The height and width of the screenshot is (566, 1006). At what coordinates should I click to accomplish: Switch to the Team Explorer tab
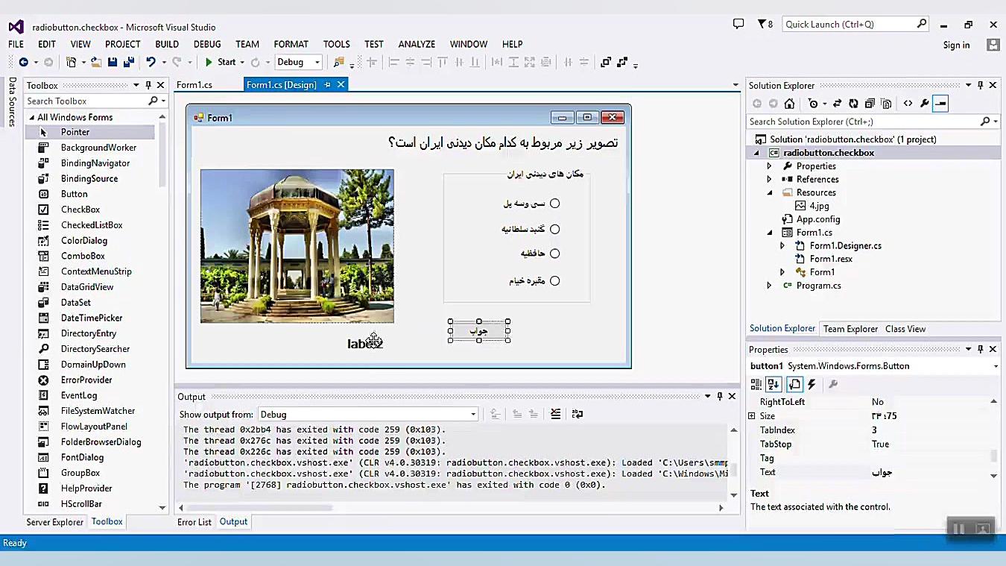point(850,328)
